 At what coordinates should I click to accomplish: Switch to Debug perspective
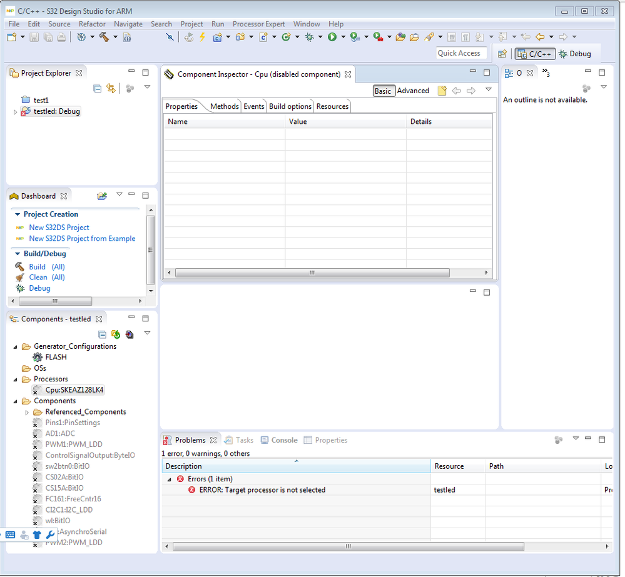tap(575, 54)
